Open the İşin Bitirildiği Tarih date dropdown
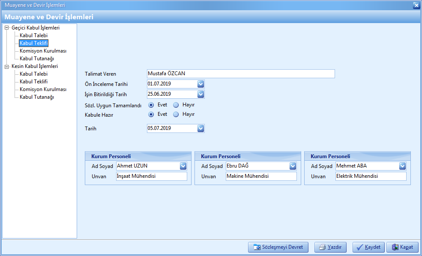422x256 pixels. pos(201,94)
